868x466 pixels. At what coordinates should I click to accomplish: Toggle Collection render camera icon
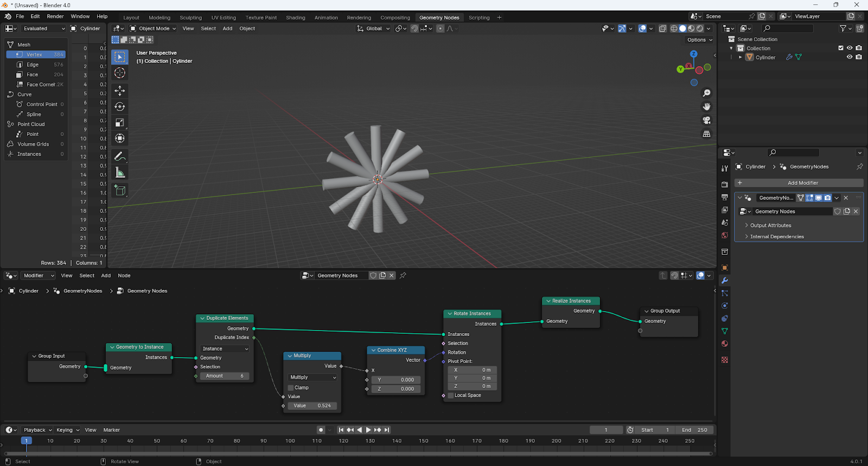click(859, 48)
